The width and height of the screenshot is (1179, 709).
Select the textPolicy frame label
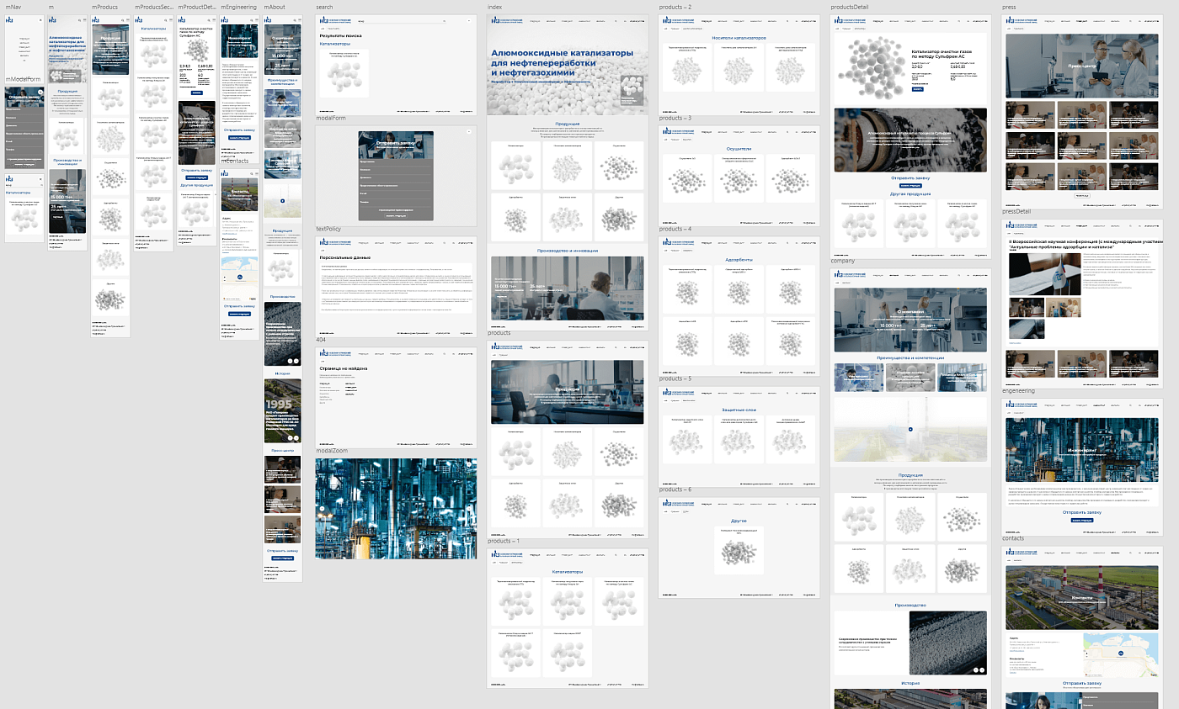point(328,229)
